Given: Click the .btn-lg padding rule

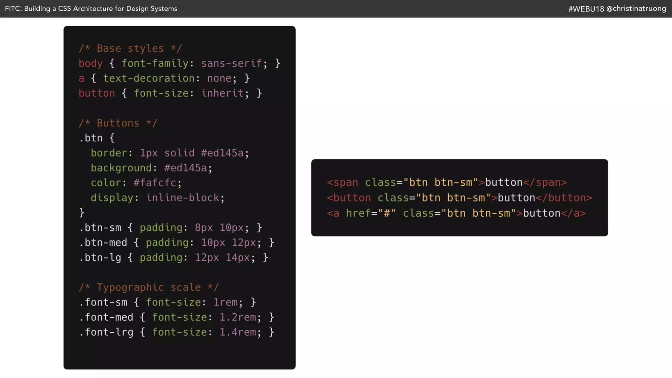Looking at the screenshot, I should [x=173, y=258].
